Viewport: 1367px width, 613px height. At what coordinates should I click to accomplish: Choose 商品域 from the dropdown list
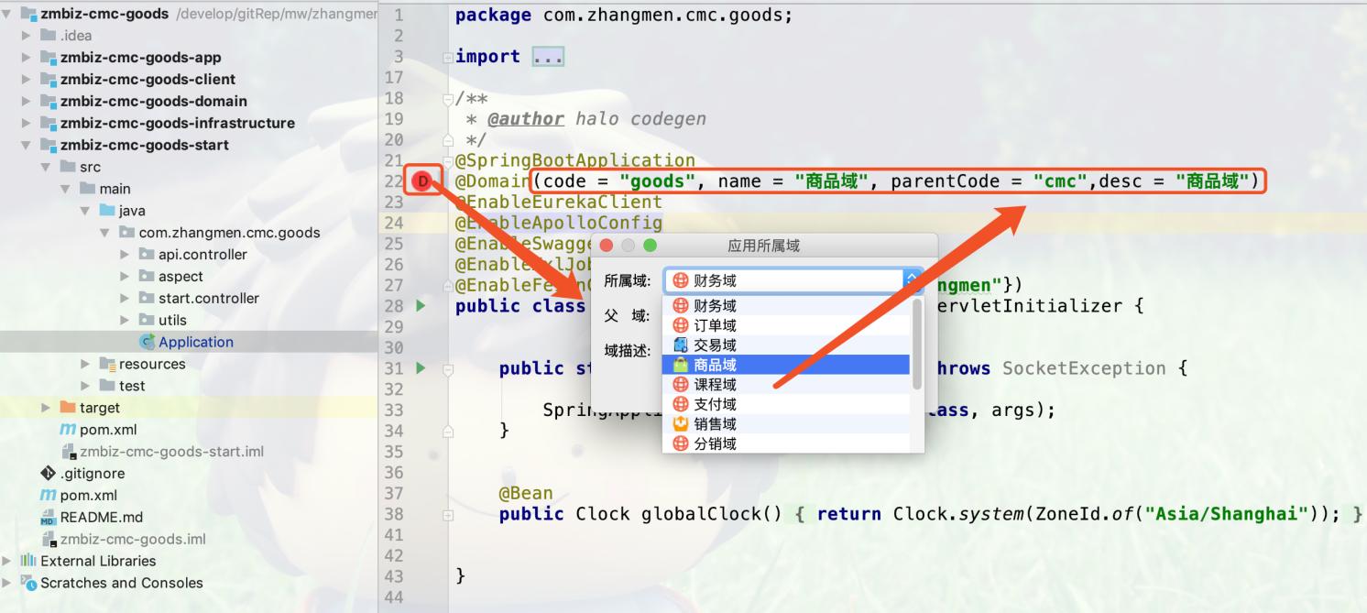pos(715,365)
